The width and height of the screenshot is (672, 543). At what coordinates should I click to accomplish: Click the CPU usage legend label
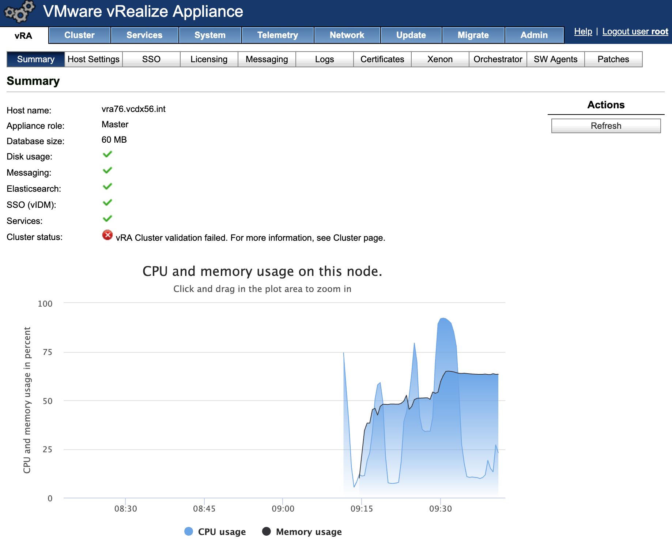[x=222, y=532]
